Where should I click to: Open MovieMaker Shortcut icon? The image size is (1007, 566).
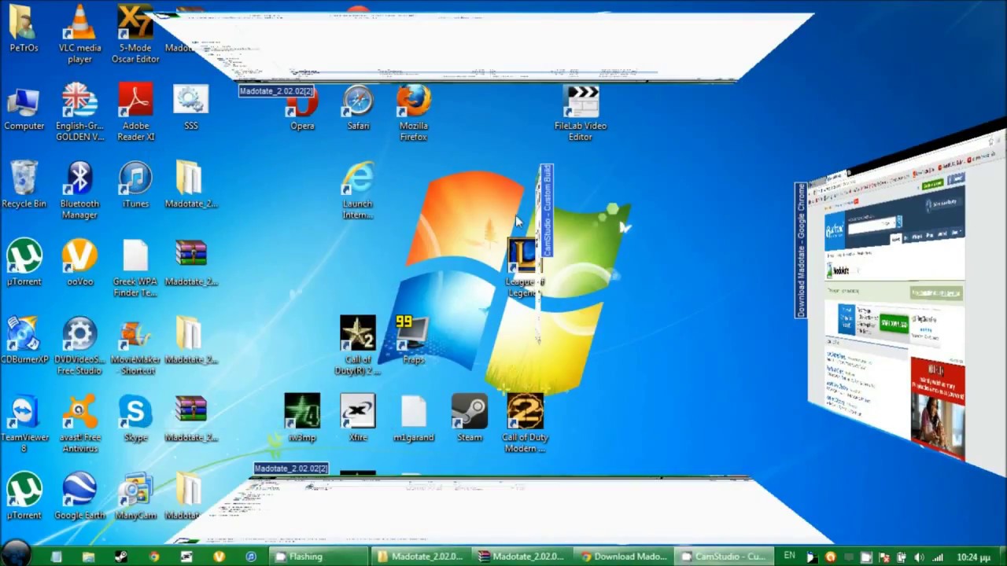135,346
